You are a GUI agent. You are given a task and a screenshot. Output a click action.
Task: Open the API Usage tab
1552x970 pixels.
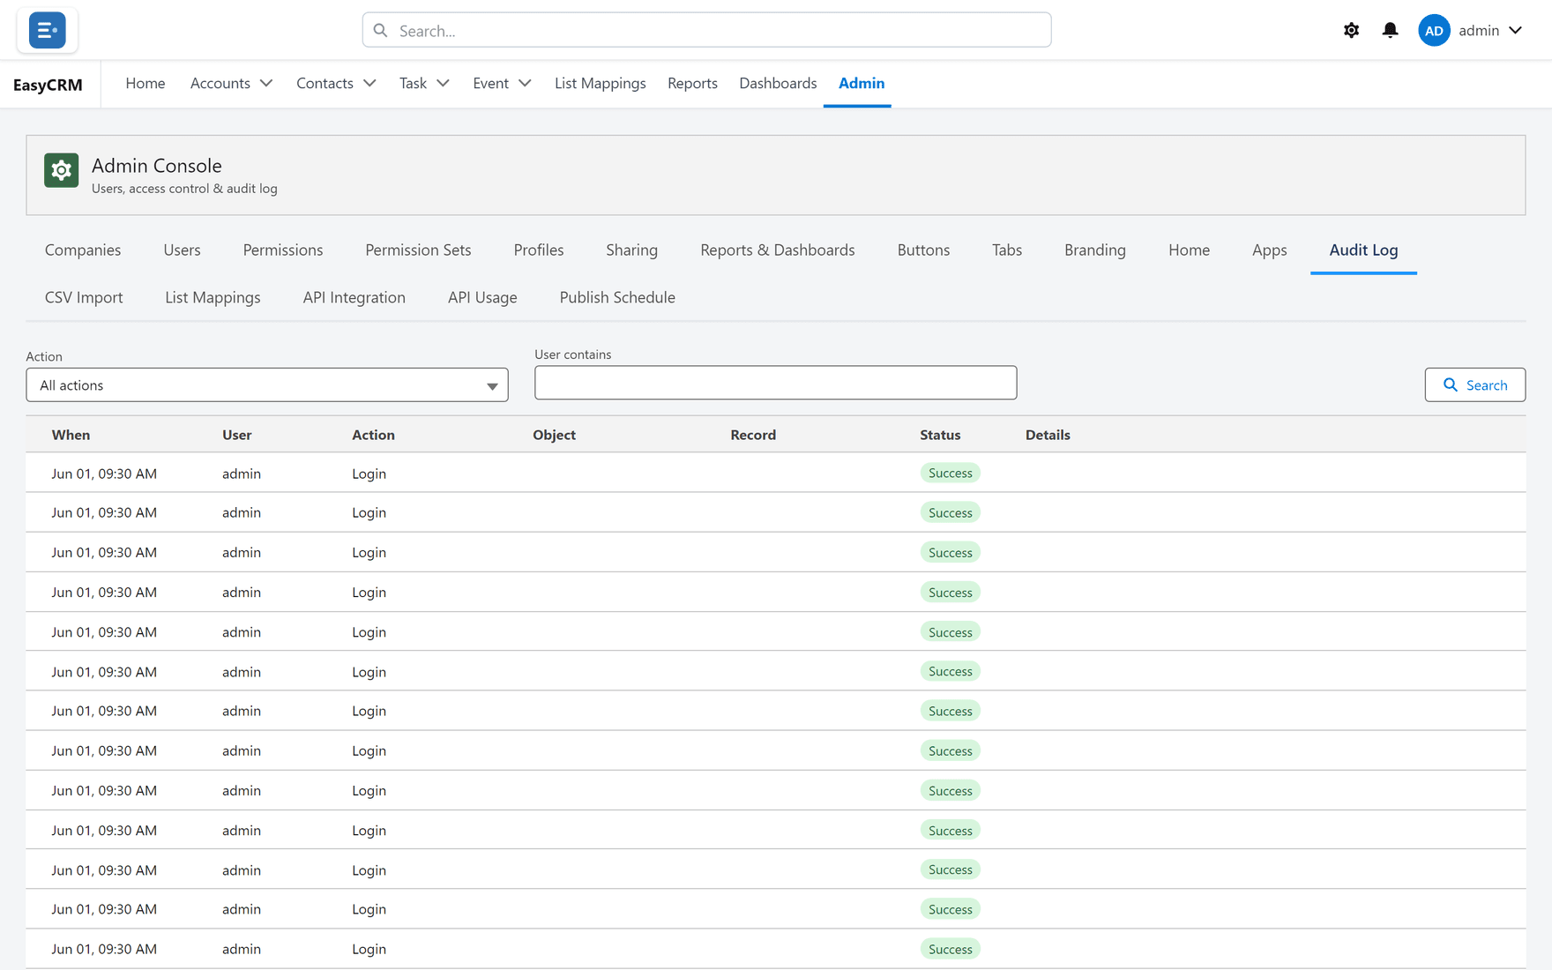(x=482, y=297)
